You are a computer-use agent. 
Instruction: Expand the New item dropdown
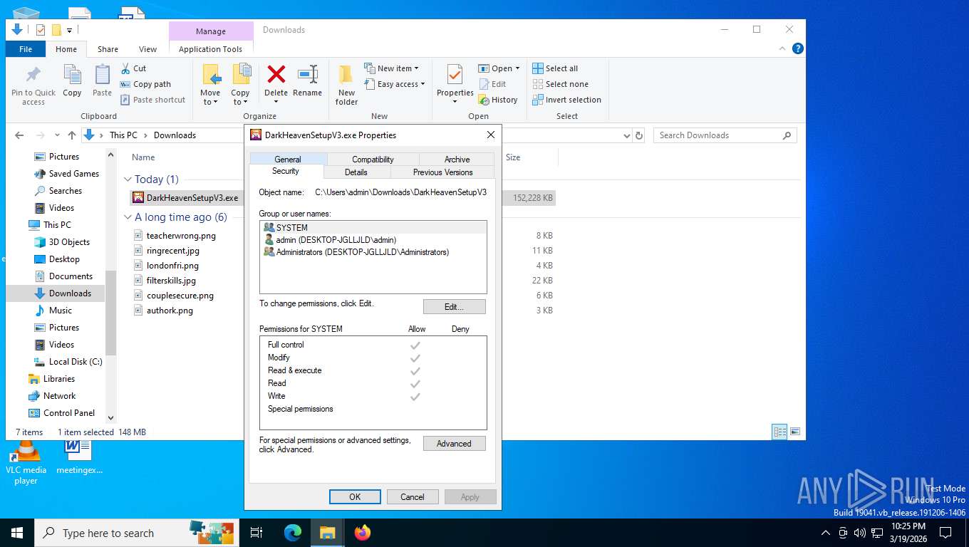click(x=416, y=69)
